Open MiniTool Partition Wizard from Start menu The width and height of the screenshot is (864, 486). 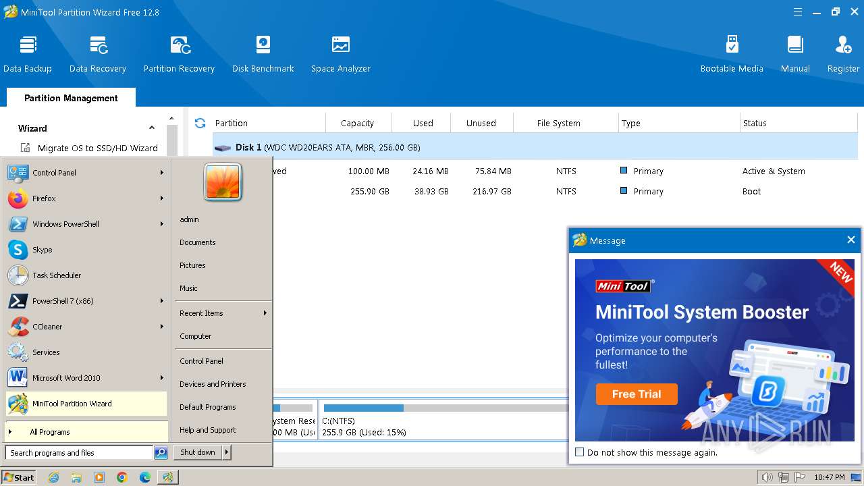pyautogui.click(x=86, y=404)
